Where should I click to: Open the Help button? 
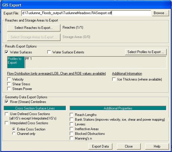click(x=157, y=146)
